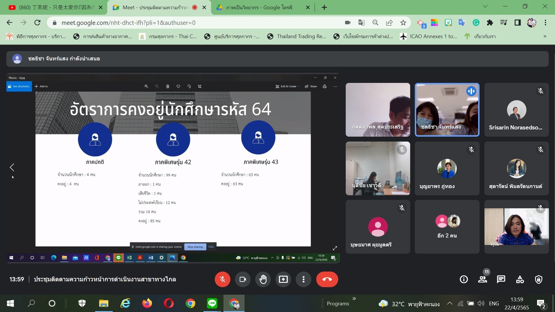Open the chat with everyone panel

tap(501, 279)
